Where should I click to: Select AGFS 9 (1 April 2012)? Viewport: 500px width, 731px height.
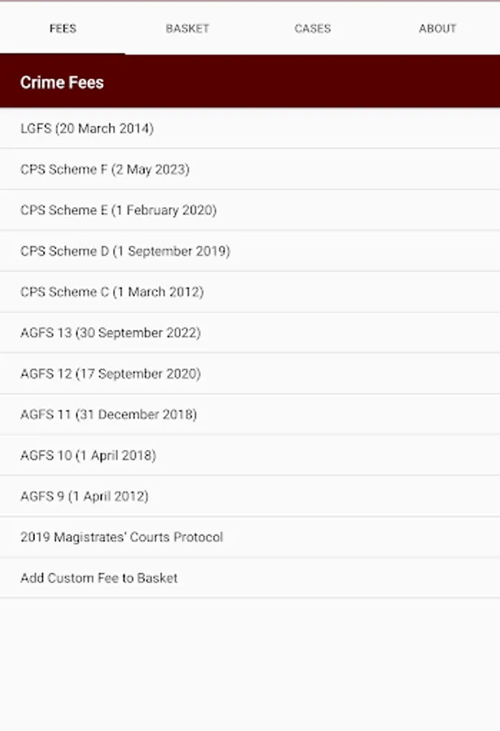85,496
